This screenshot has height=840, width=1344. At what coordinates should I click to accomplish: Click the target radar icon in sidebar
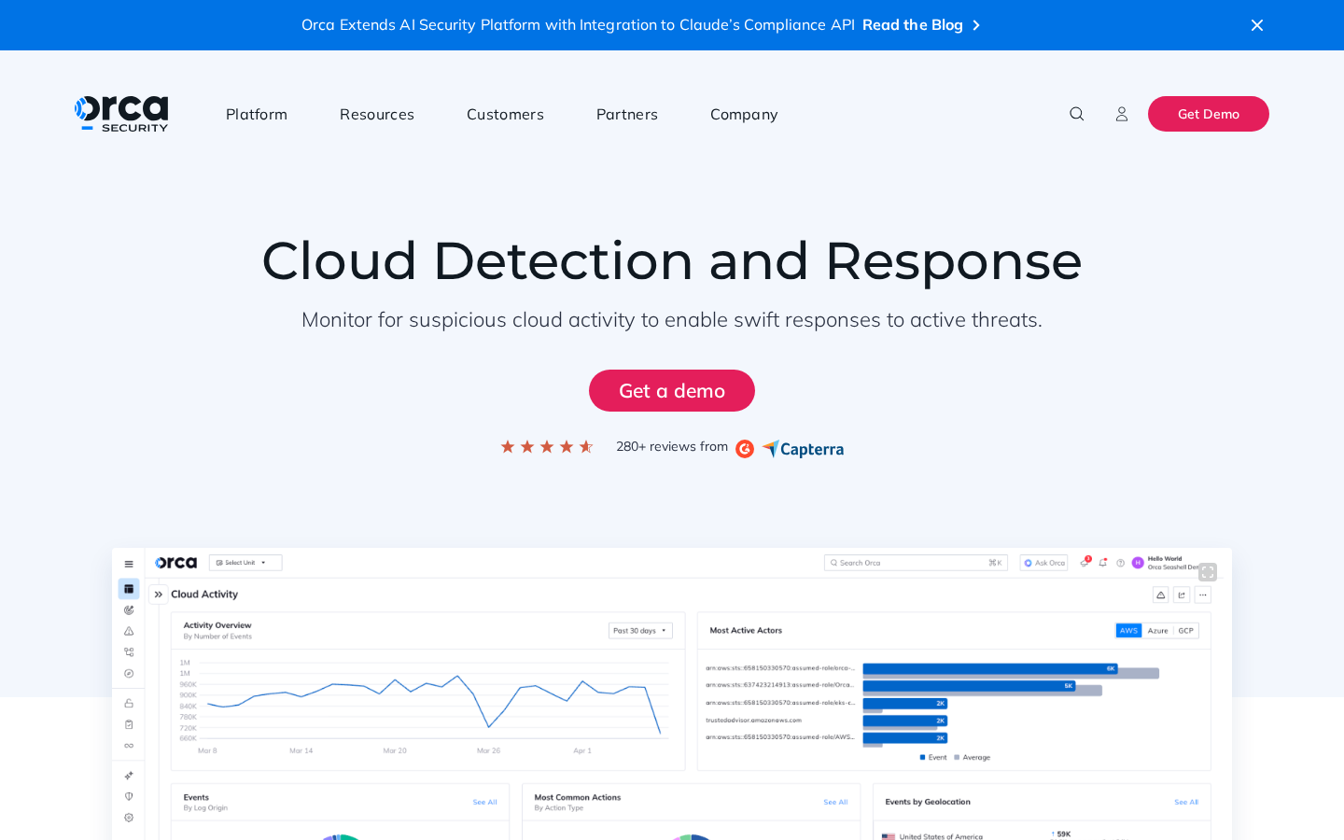(129, 610)
